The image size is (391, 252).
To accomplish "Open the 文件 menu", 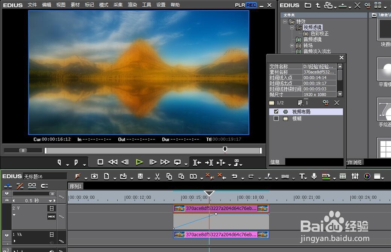I will click(32, 5).
